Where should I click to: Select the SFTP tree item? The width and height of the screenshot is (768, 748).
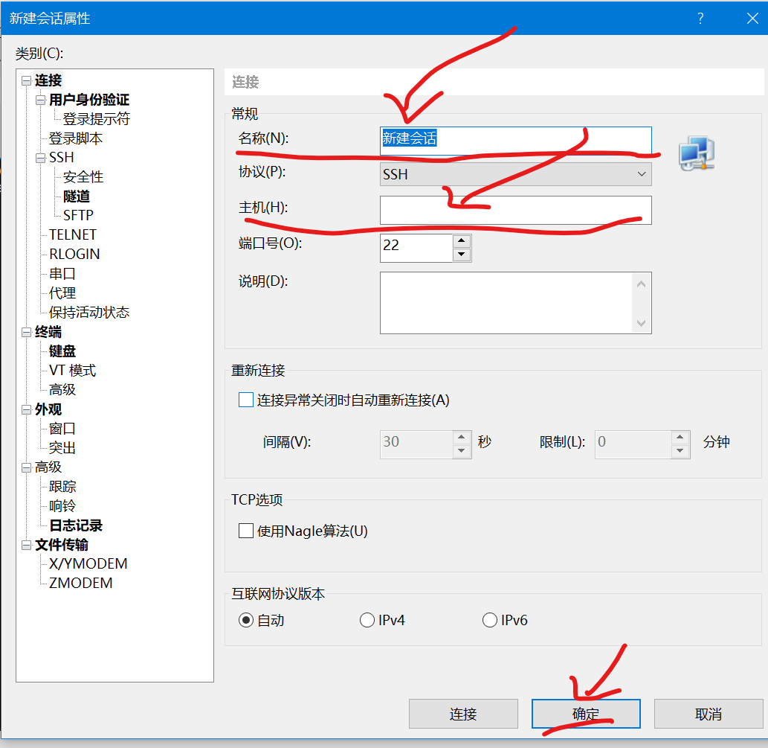point(78,216)
